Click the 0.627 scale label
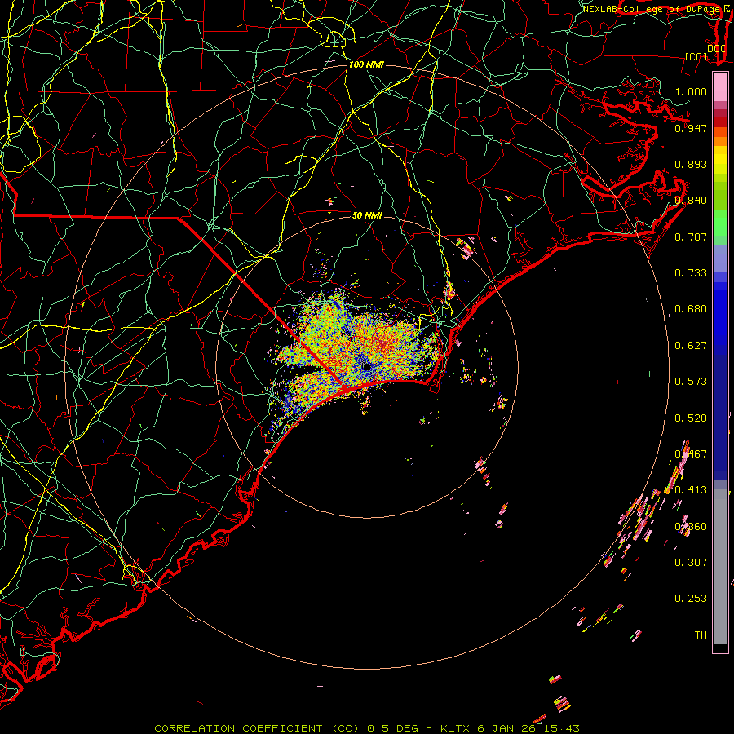 pos(691,346)
